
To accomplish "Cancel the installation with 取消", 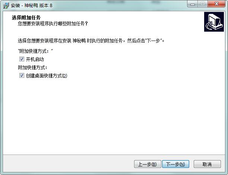I will 207,164.
